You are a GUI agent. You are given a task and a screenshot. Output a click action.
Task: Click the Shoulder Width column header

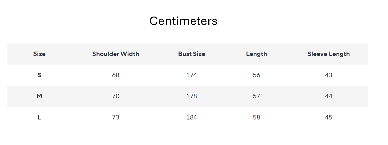click(116, 54)
